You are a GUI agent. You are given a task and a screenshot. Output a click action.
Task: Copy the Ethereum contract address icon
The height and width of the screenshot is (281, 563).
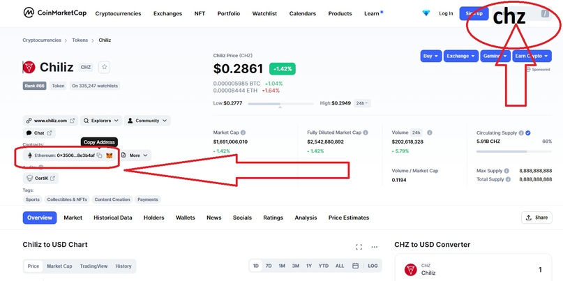tap(100, 155)
